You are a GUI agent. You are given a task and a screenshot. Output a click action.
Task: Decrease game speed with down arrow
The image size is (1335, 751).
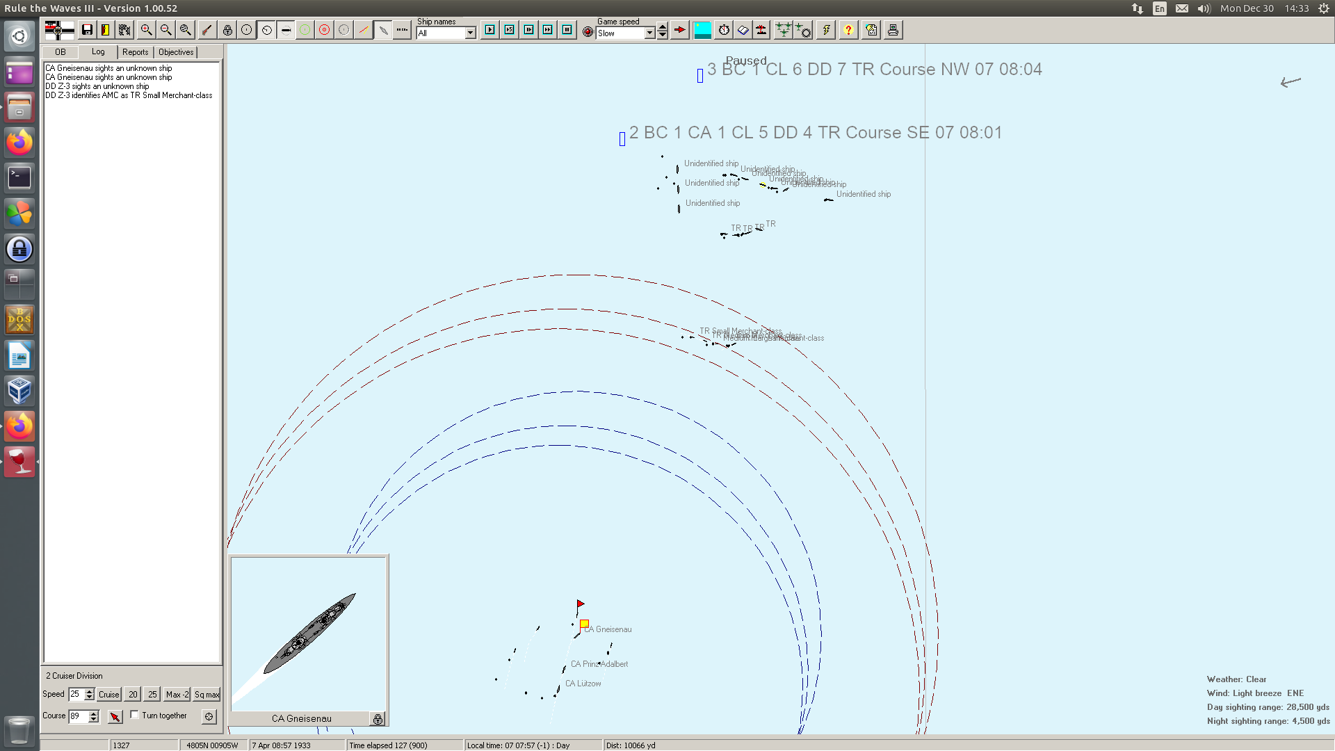click(x=663, y=35)
